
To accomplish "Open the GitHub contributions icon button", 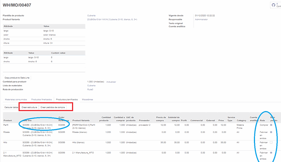I will pyautogui.click(x=273, y=5).
